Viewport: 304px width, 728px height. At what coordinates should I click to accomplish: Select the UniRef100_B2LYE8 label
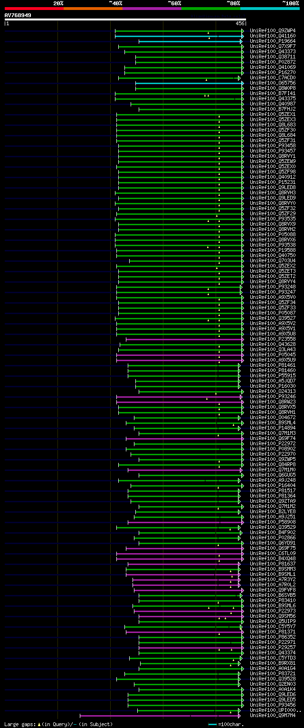[x=272, y=511]
